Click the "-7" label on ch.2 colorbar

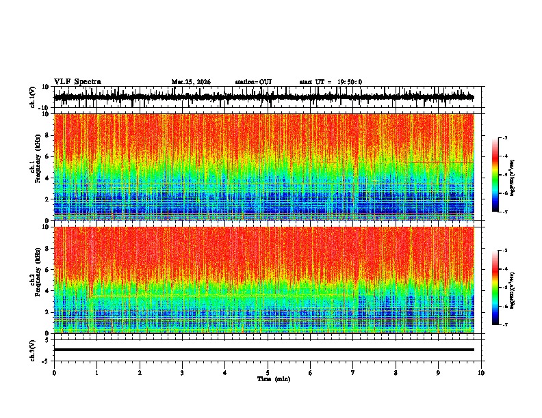[504, 325]
